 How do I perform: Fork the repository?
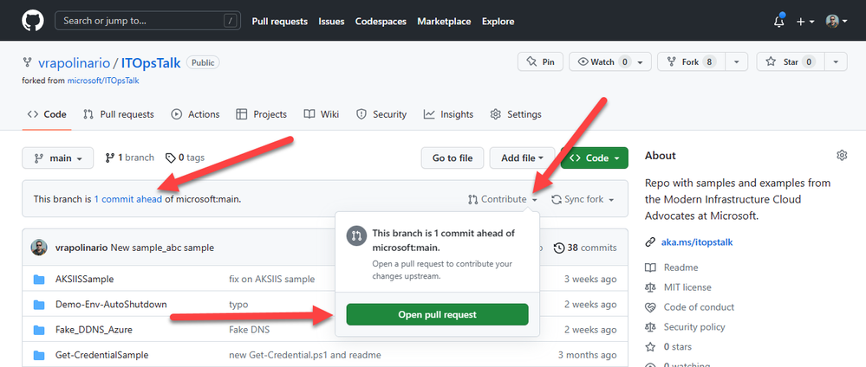click(x=691, y=61)
